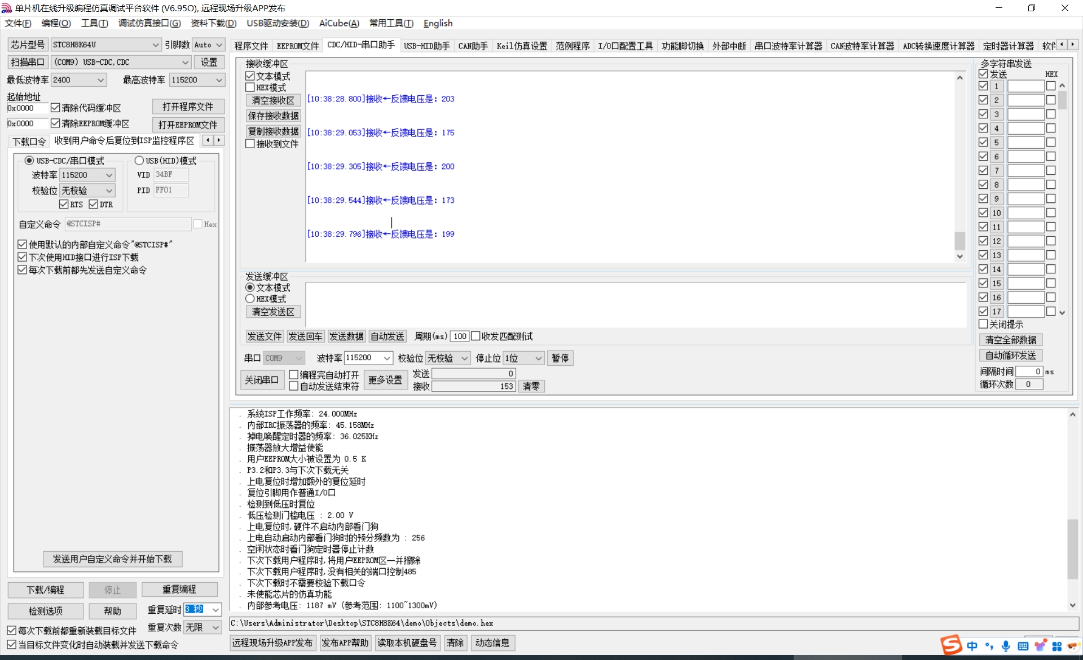Open the Sogou toolbox grid icon

(1056, 646)
